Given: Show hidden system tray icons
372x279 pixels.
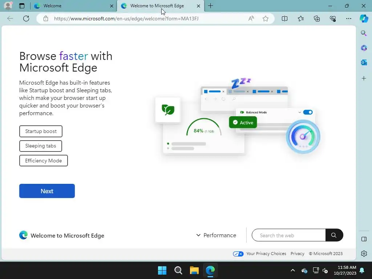Looking at the screenshot, I should tap(293, 270).
